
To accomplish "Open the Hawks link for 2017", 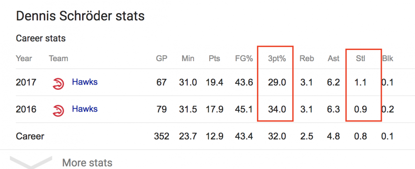I will coord(85,82).
